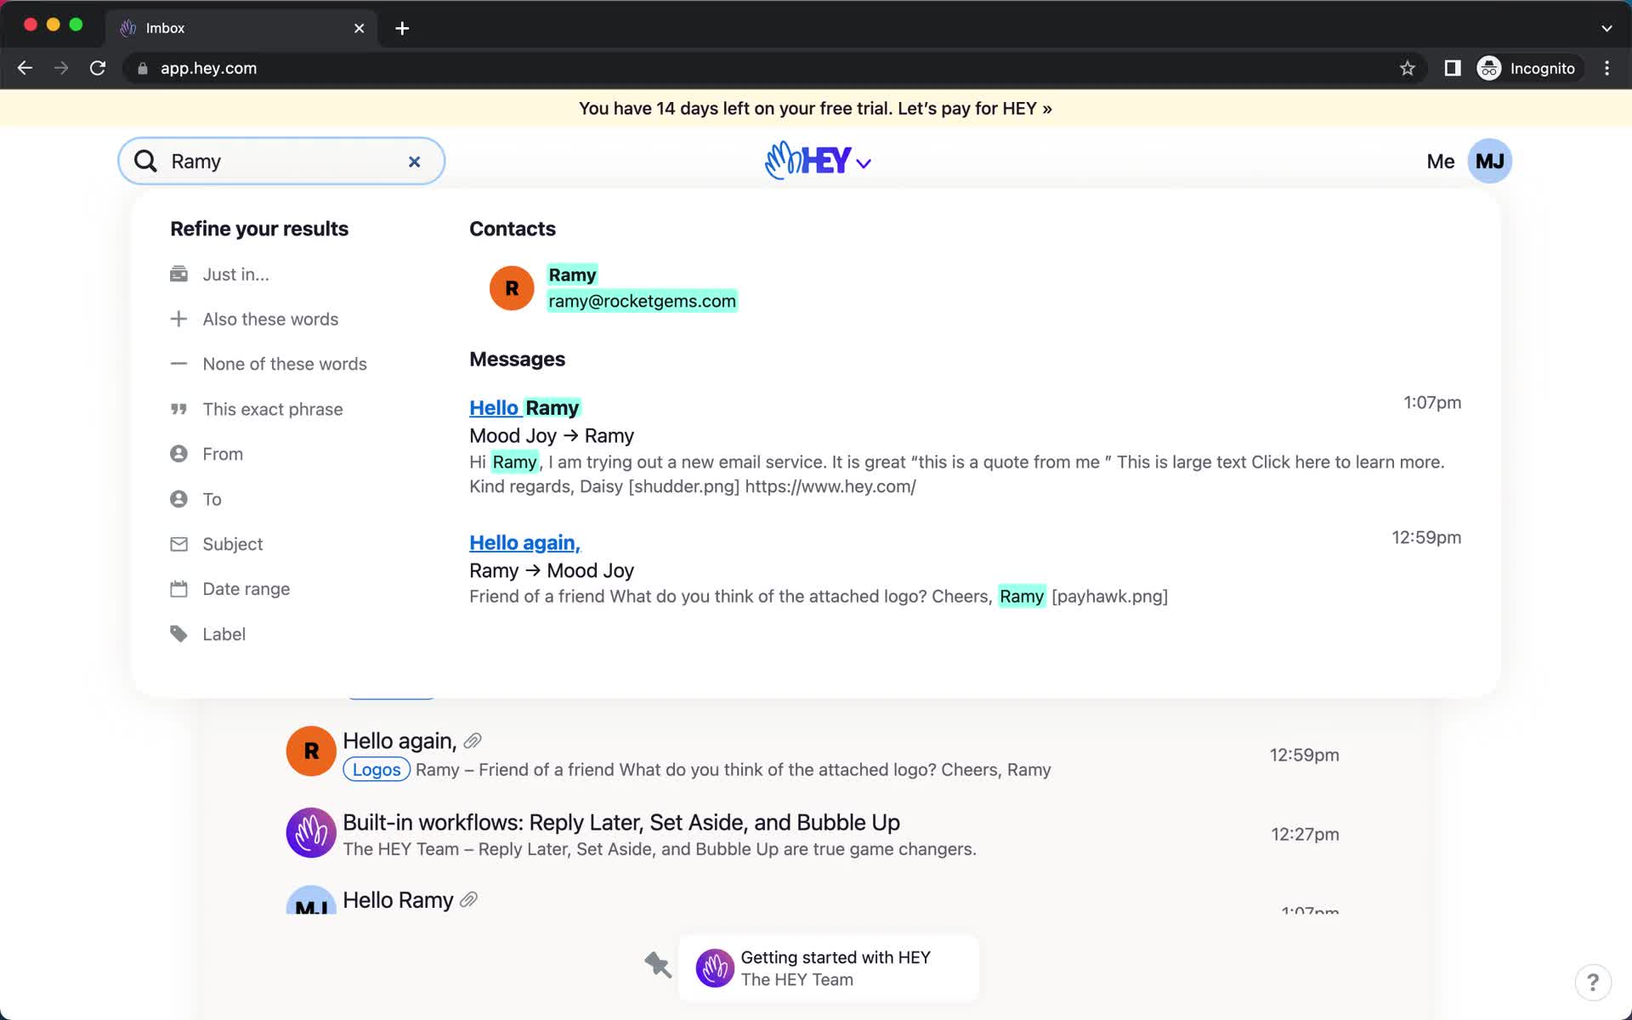This screenshot has width=1632, height=1020.
Task: Open the free trial payment banner link
Action: coord(815,109)
